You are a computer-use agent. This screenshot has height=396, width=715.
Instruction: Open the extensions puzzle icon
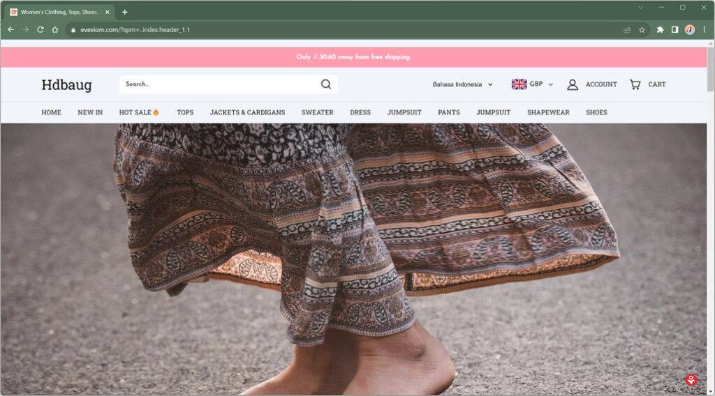(x=660, y=29)
